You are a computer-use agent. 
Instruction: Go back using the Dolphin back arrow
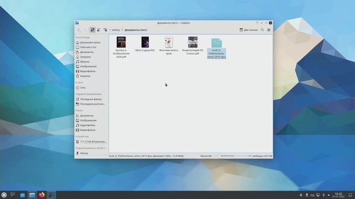pos(79,30)
